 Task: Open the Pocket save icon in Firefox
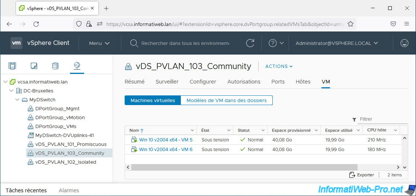(x=393, y=24)
